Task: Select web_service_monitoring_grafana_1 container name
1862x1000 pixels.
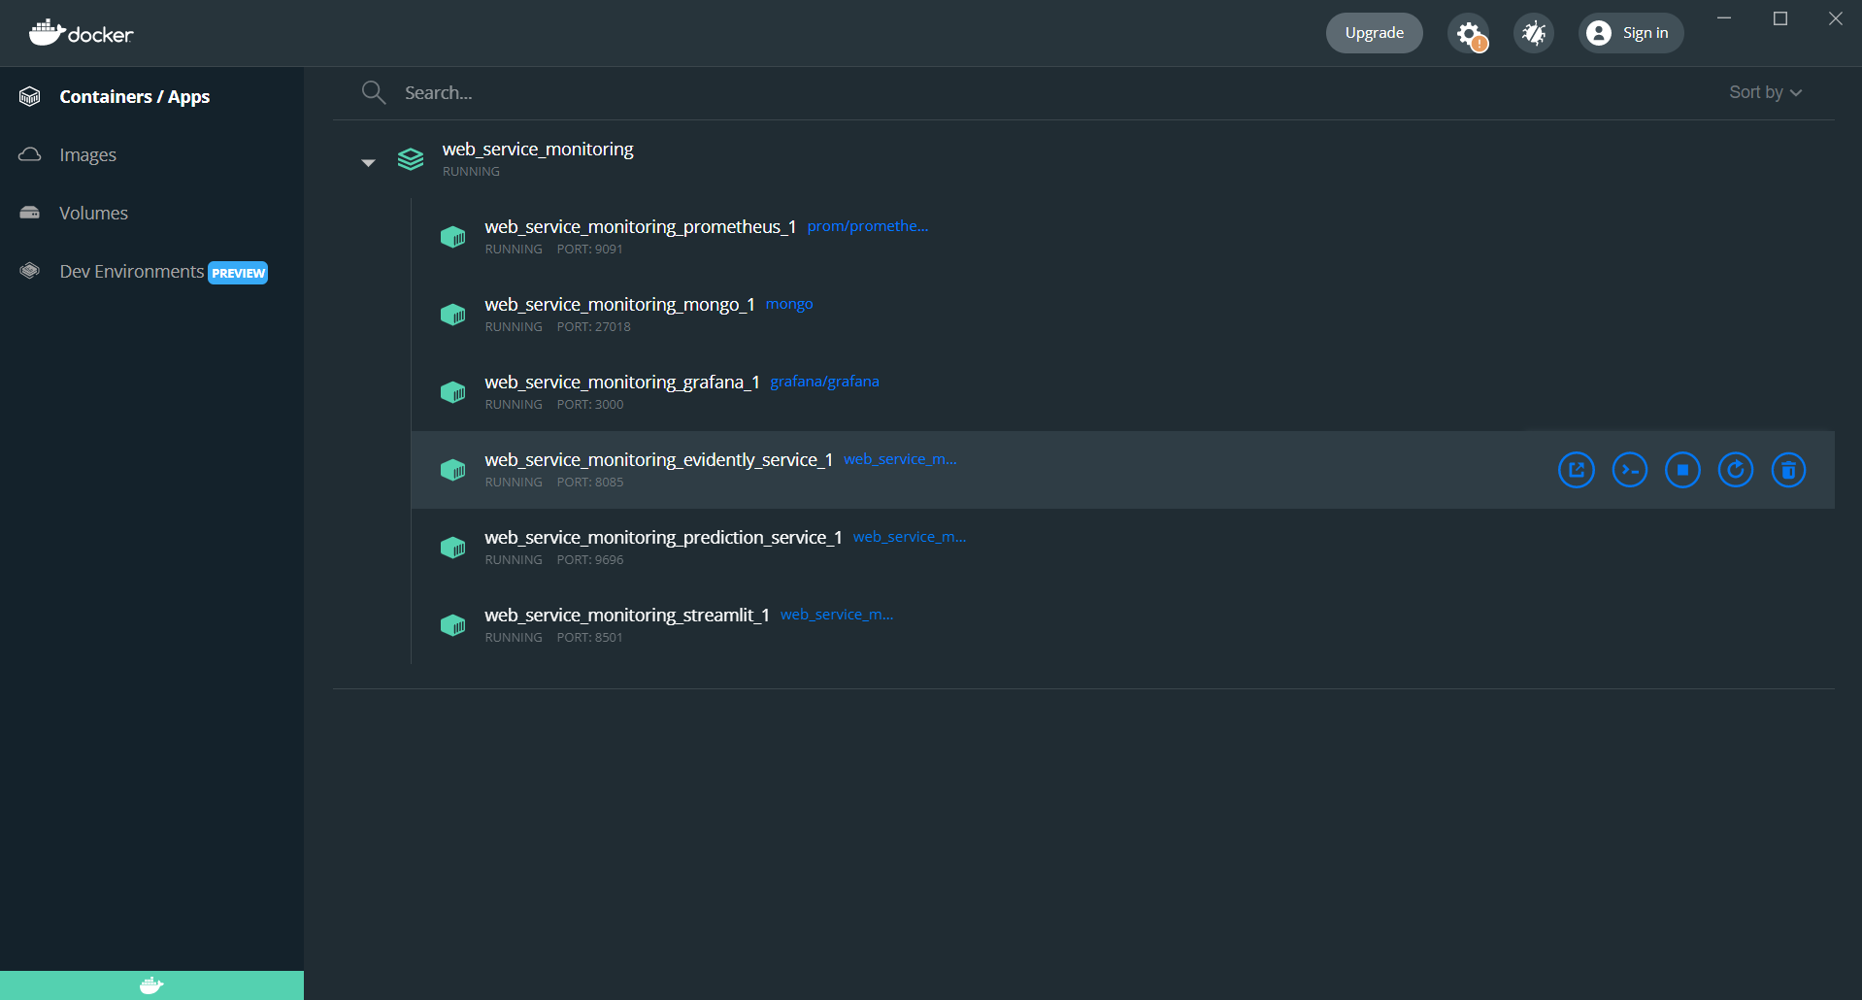Action: [622, 382]
